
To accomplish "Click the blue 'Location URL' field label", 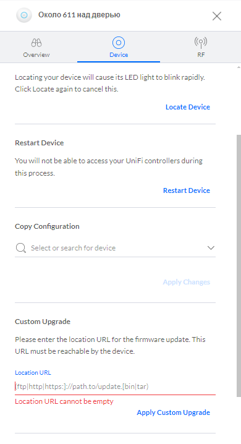I will [33, 373].
